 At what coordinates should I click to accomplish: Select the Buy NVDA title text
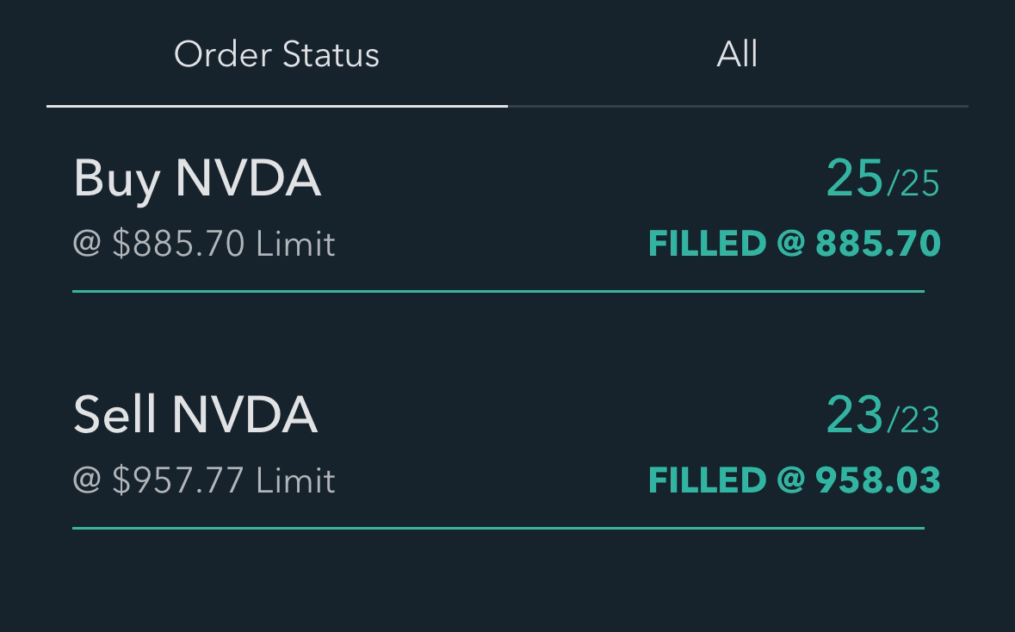196,178
